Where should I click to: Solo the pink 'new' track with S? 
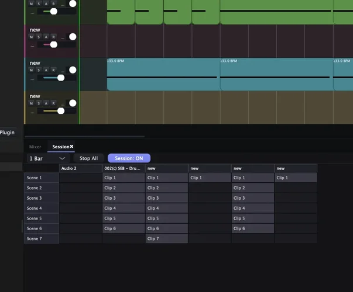click(39, 37)
